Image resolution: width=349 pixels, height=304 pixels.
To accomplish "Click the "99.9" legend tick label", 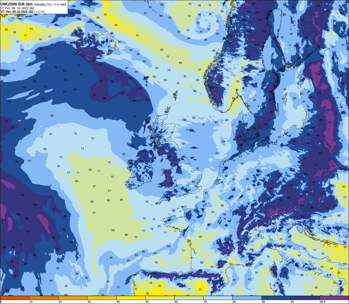I will click(x=323, y=302).
